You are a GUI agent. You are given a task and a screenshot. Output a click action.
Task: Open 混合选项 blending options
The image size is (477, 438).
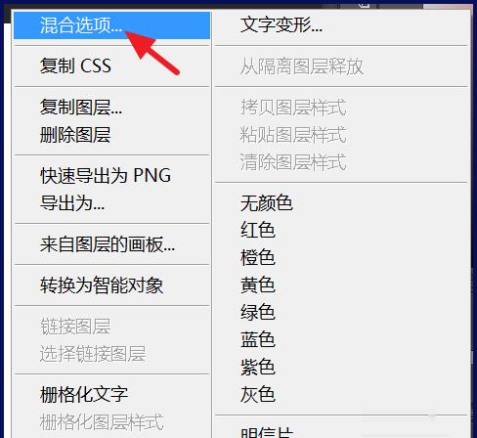point(112,25)
